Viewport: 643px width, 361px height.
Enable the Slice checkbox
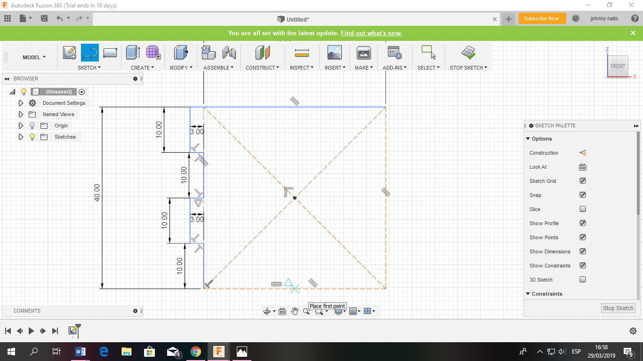tap(583, 209)
